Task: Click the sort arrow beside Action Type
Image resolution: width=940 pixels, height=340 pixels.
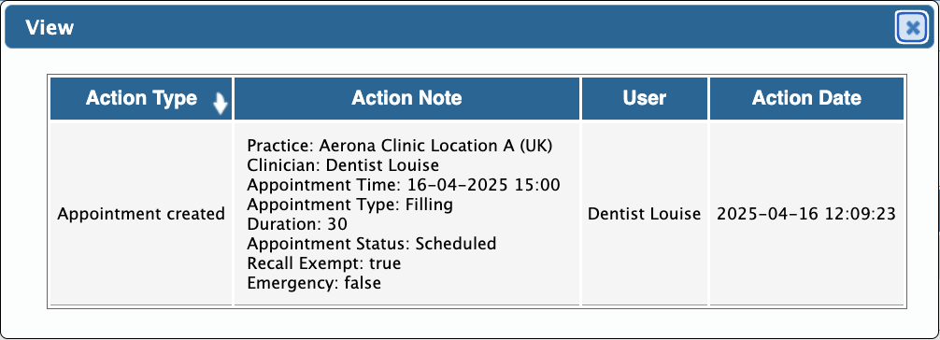Action: [221, 105]
